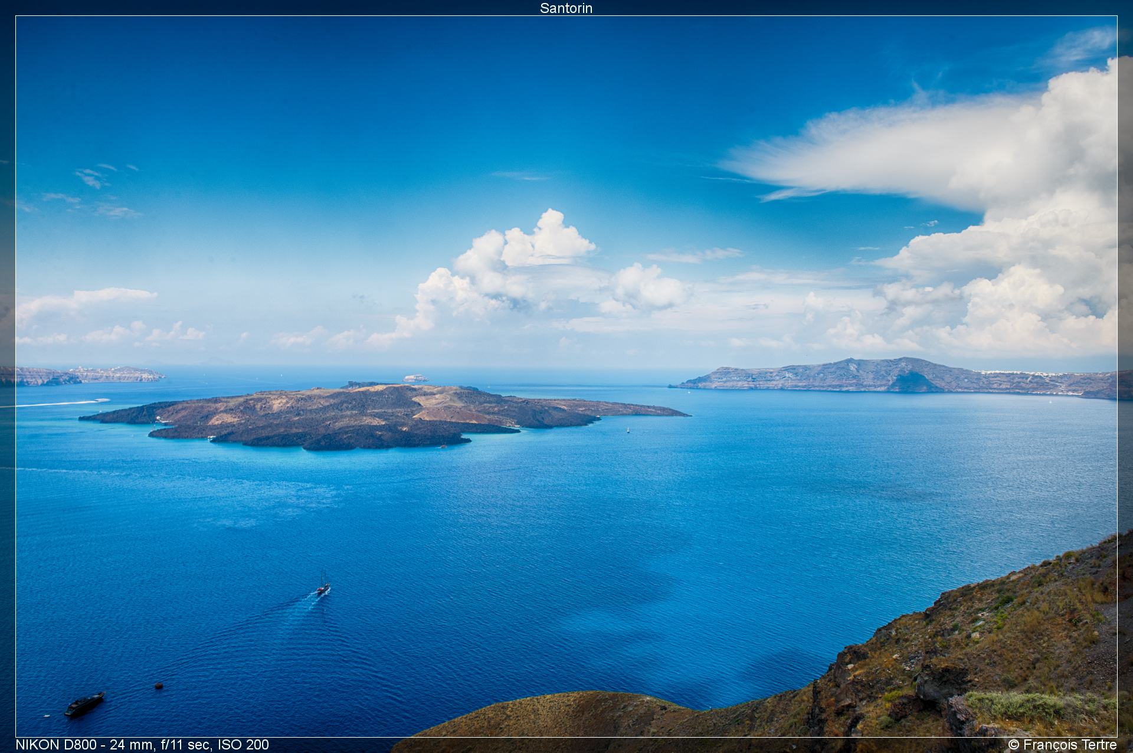The width and height of the screenshot is (1133, 753).
Task: Click the displayed Santorini photo
Action: click(566, 377)
